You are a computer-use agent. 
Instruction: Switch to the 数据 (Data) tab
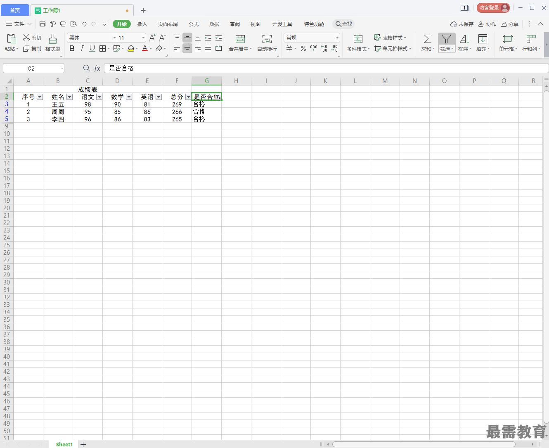click(214, 24)
